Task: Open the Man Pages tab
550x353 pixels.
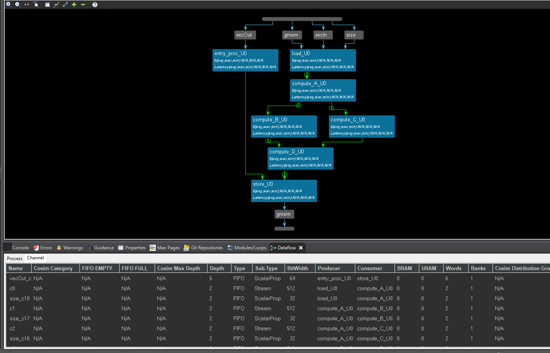Action: 165,248
